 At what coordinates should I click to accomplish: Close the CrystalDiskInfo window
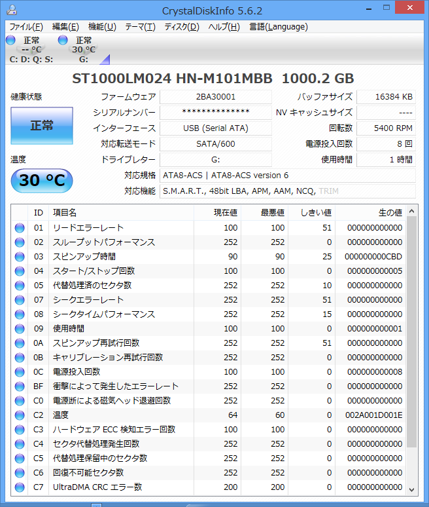(409, 7)
